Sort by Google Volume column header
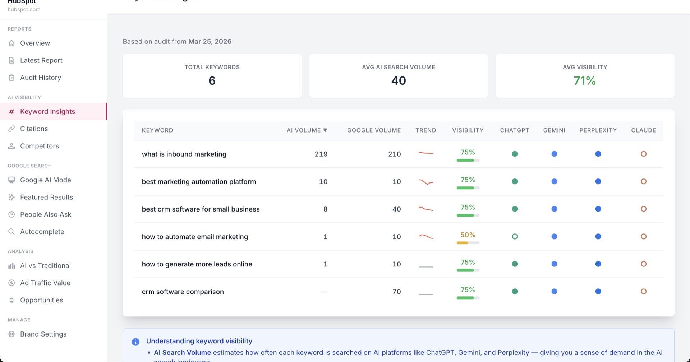Viewport: 690px width, 362px height. pyautogui.click(x=374, y=130)
